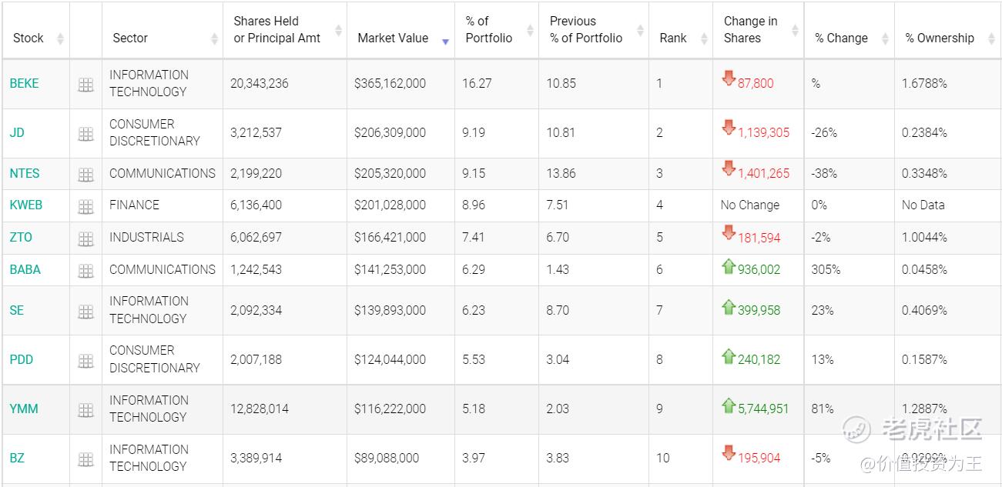This screenshot has height=487, width=1002.
Task: Select shares held 20,343,236
Action: tap(260, 83)
